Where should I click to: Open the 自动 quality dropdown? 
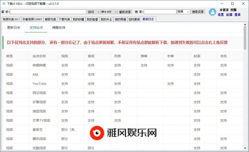(94, 12)
